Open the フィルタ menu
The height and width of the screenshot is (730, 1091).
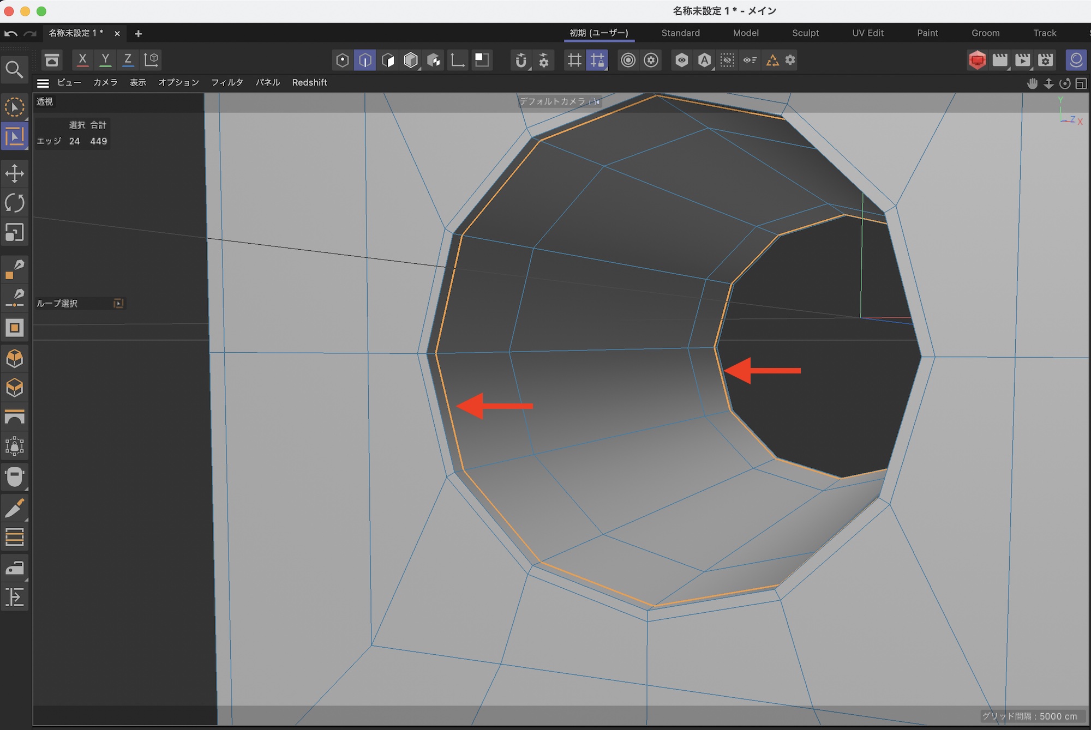[x=227, y=83]
